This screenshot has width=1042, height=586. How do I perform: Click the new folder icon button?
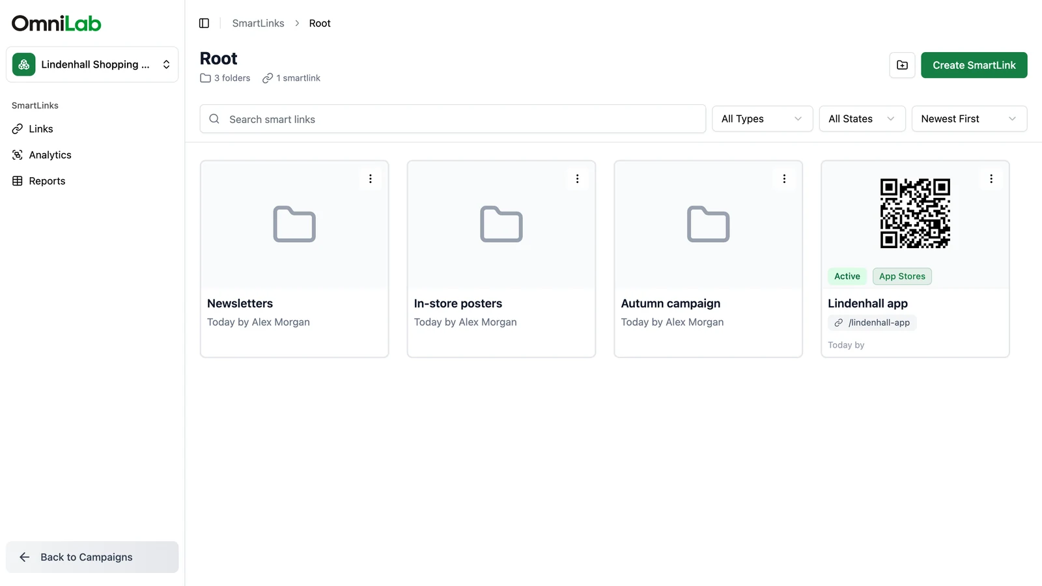(902, 65)
